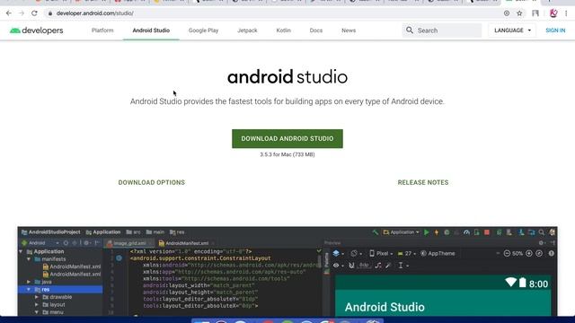This screenshot has width=575, height=323.
Task: Click the guidelines I-beam dropdown icon
Action: tap(402, 266)
